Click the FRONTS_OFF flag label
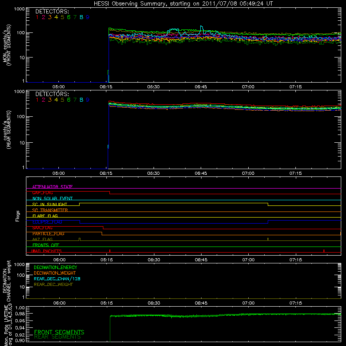This screenshot has height=346, width=346. pos(46,245)
